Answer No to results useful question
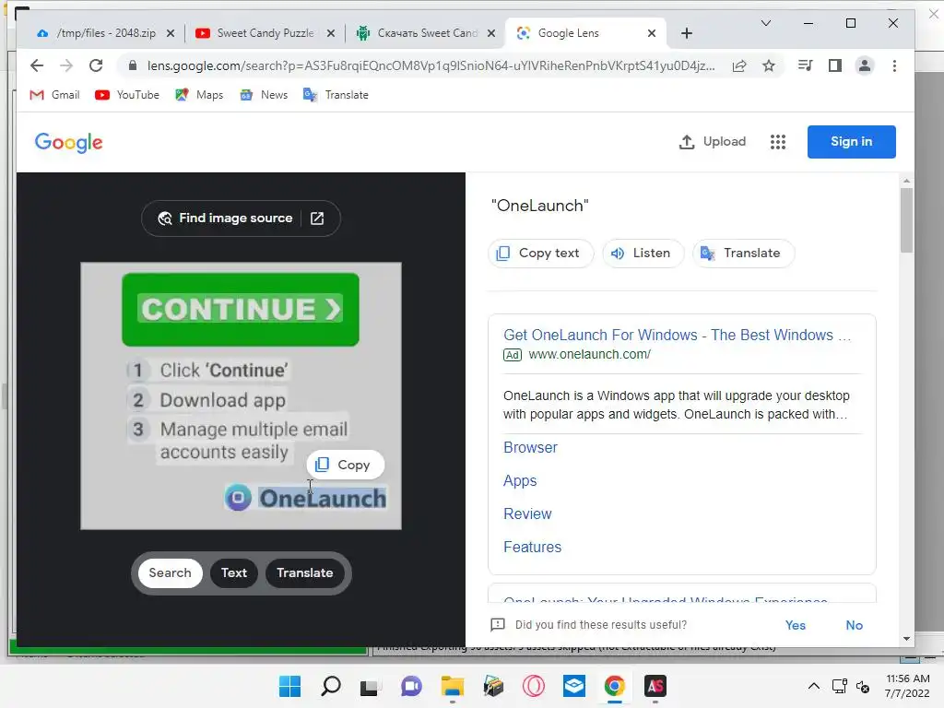 pyautogui.click(x=854, y=626)
